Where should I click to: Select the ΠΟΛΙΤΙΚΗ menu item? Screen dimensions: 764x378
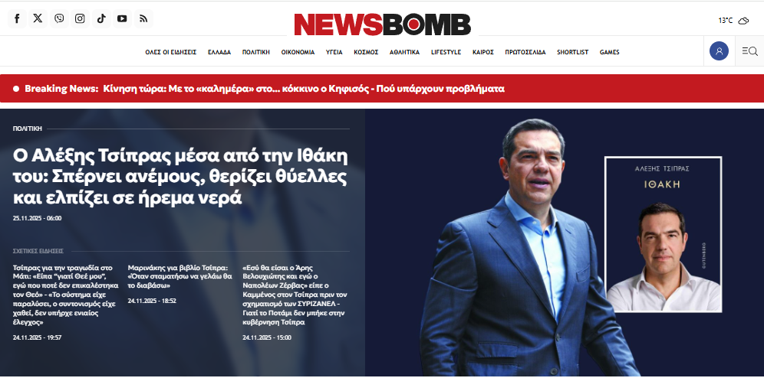[x=255, y=53]
